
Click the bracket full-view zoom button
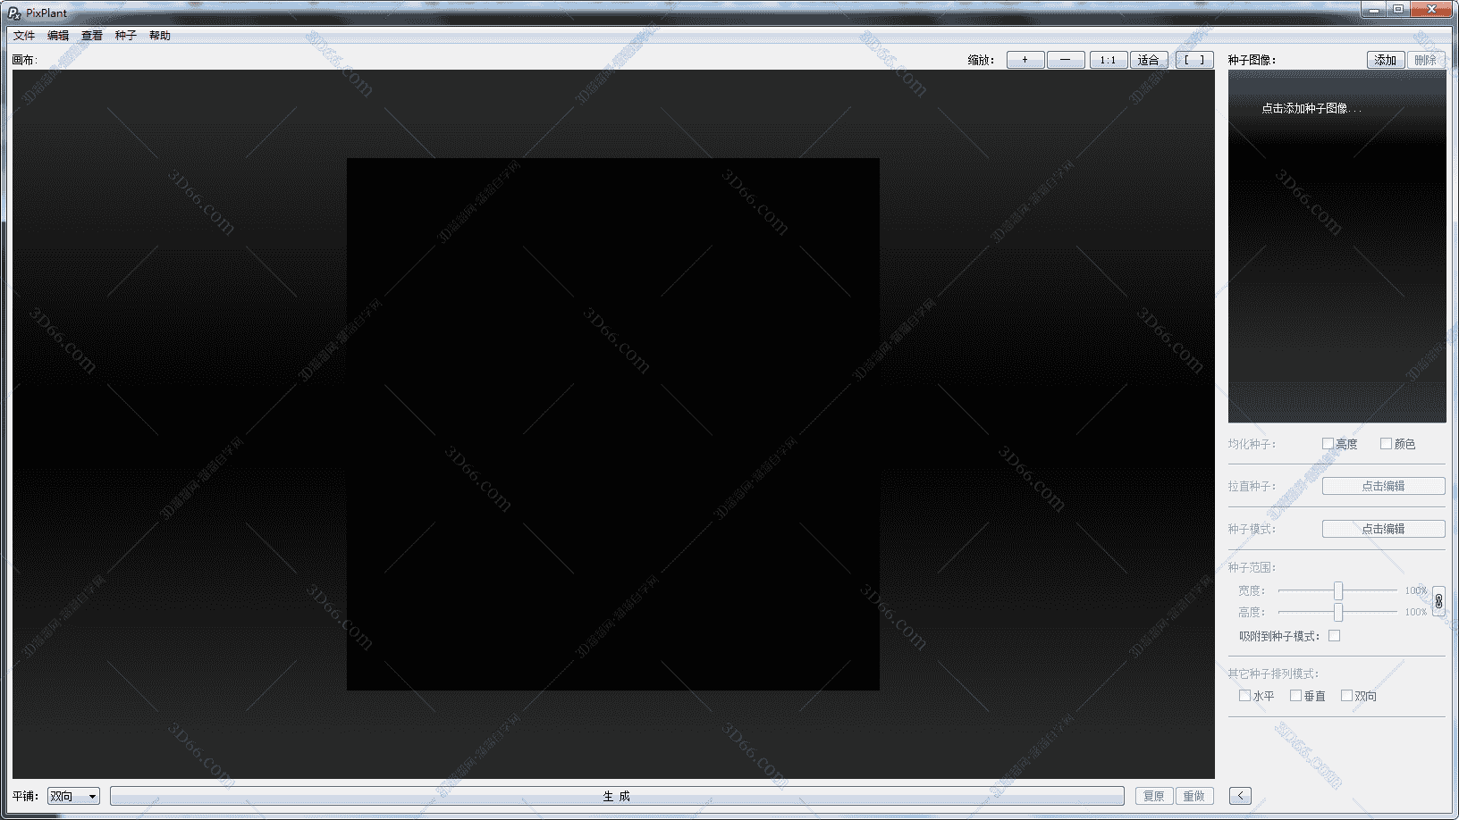1193,60
